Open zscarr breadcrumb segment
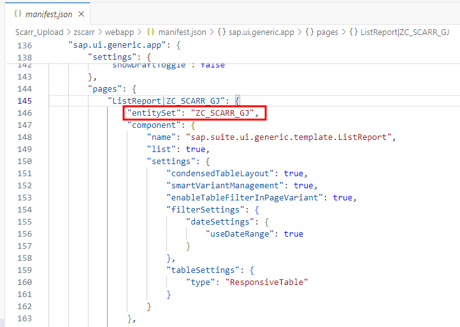460x327 pixels. coord(84,32)
